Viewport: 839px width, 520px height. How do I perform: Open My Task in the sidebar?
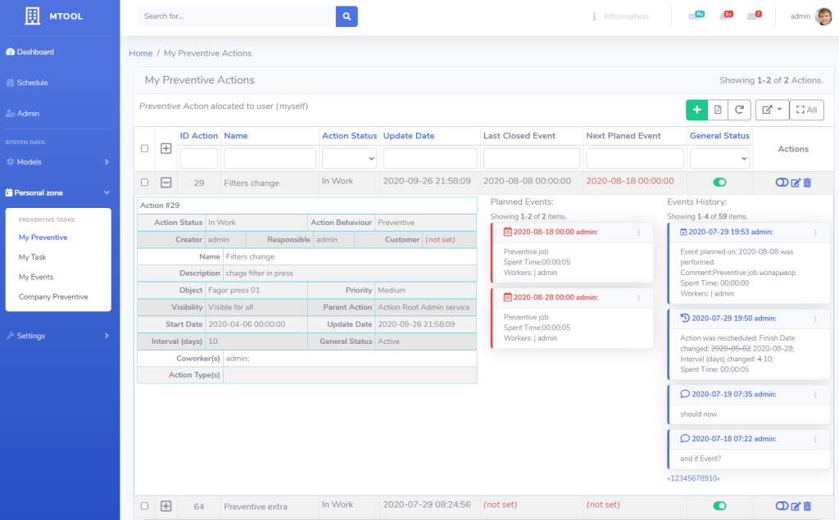tap(33, 257)
